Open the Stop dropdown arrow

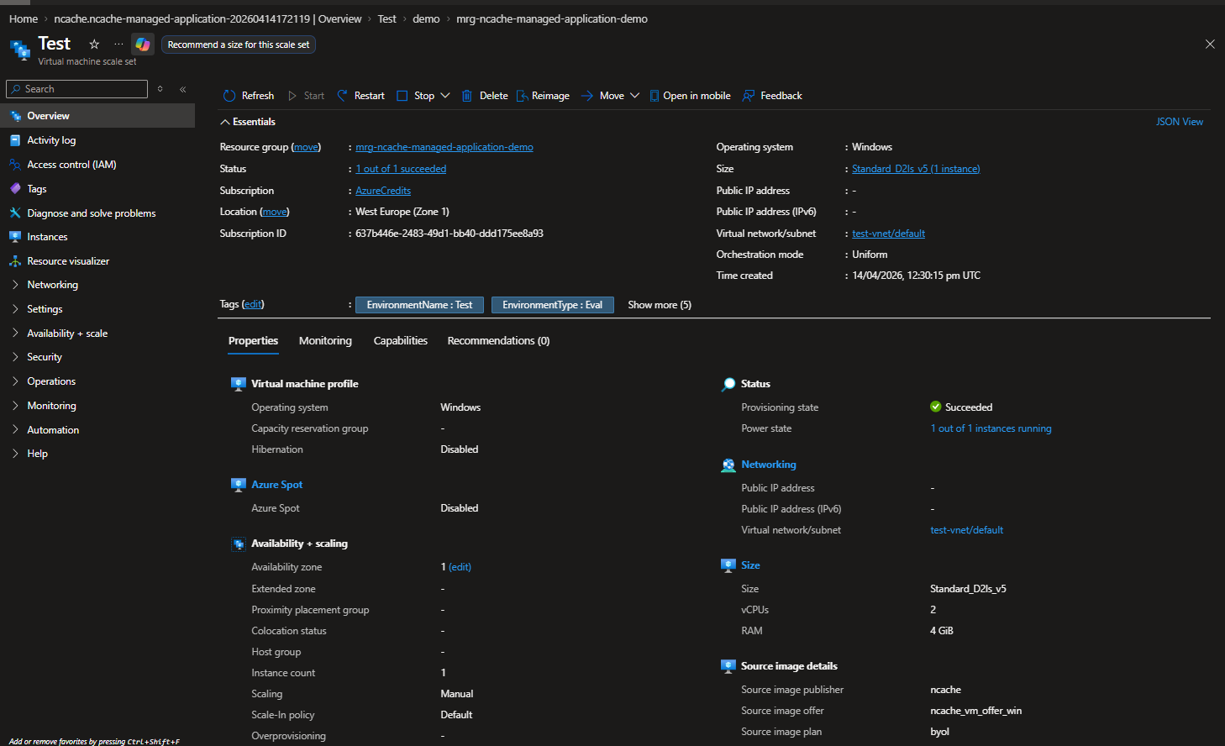pyautogui.click(x=445, y=96)
